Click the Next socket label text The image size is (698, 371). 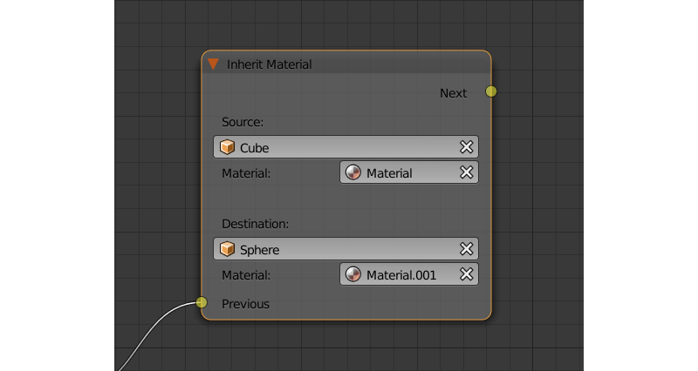point(453,93)
